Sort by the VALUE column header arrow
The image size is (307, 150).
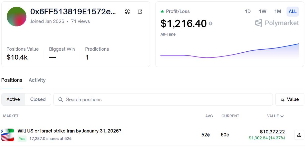pyautogui.click(x=282, y=116)
